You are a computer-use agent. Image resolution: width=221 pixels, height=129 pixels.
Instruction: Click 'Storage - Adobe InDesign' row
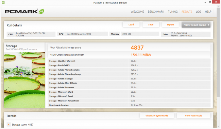pos(129,79)
